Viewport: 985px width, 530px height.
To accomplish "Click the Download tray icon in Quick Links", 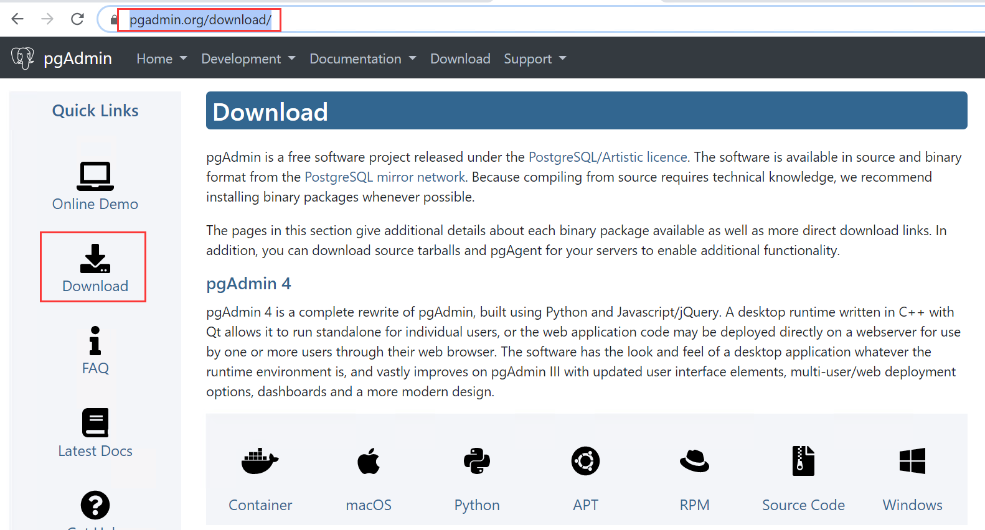I will tap(95, 259).
